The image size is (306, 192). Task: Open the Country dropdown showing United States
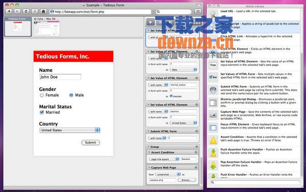70,130
